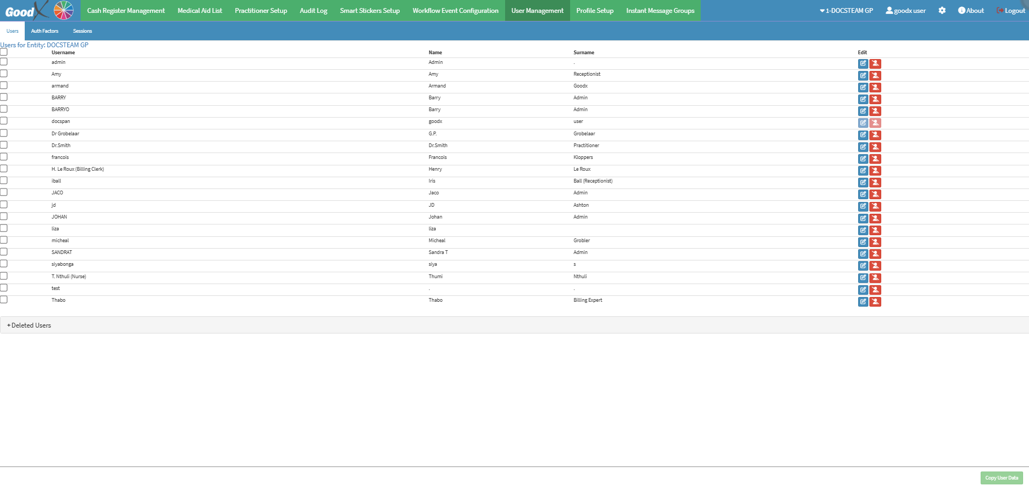Screen dimensions: 1029x486
Task: Tick the checkbox for user armand
Action: [4, 85]
